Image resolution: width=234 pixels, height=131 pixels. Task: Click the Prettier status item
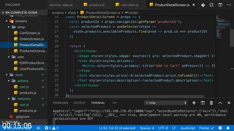click(207, 128)
